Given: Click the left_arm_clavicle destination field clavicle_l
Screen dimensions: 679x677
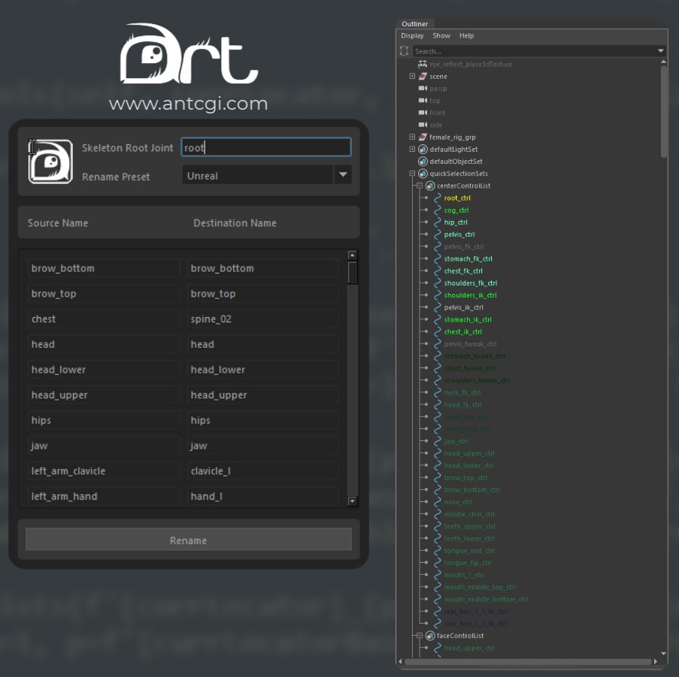Looking at the screenshot, I should click(x=263, y=470).
